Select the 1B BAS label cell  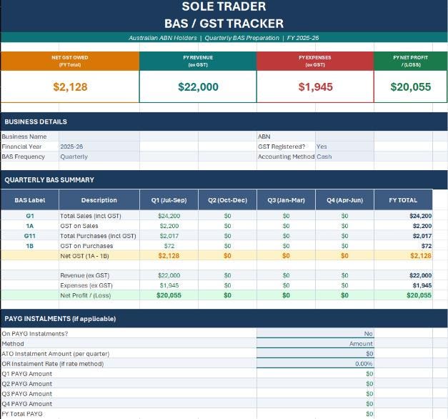click(x=30, y=246)
